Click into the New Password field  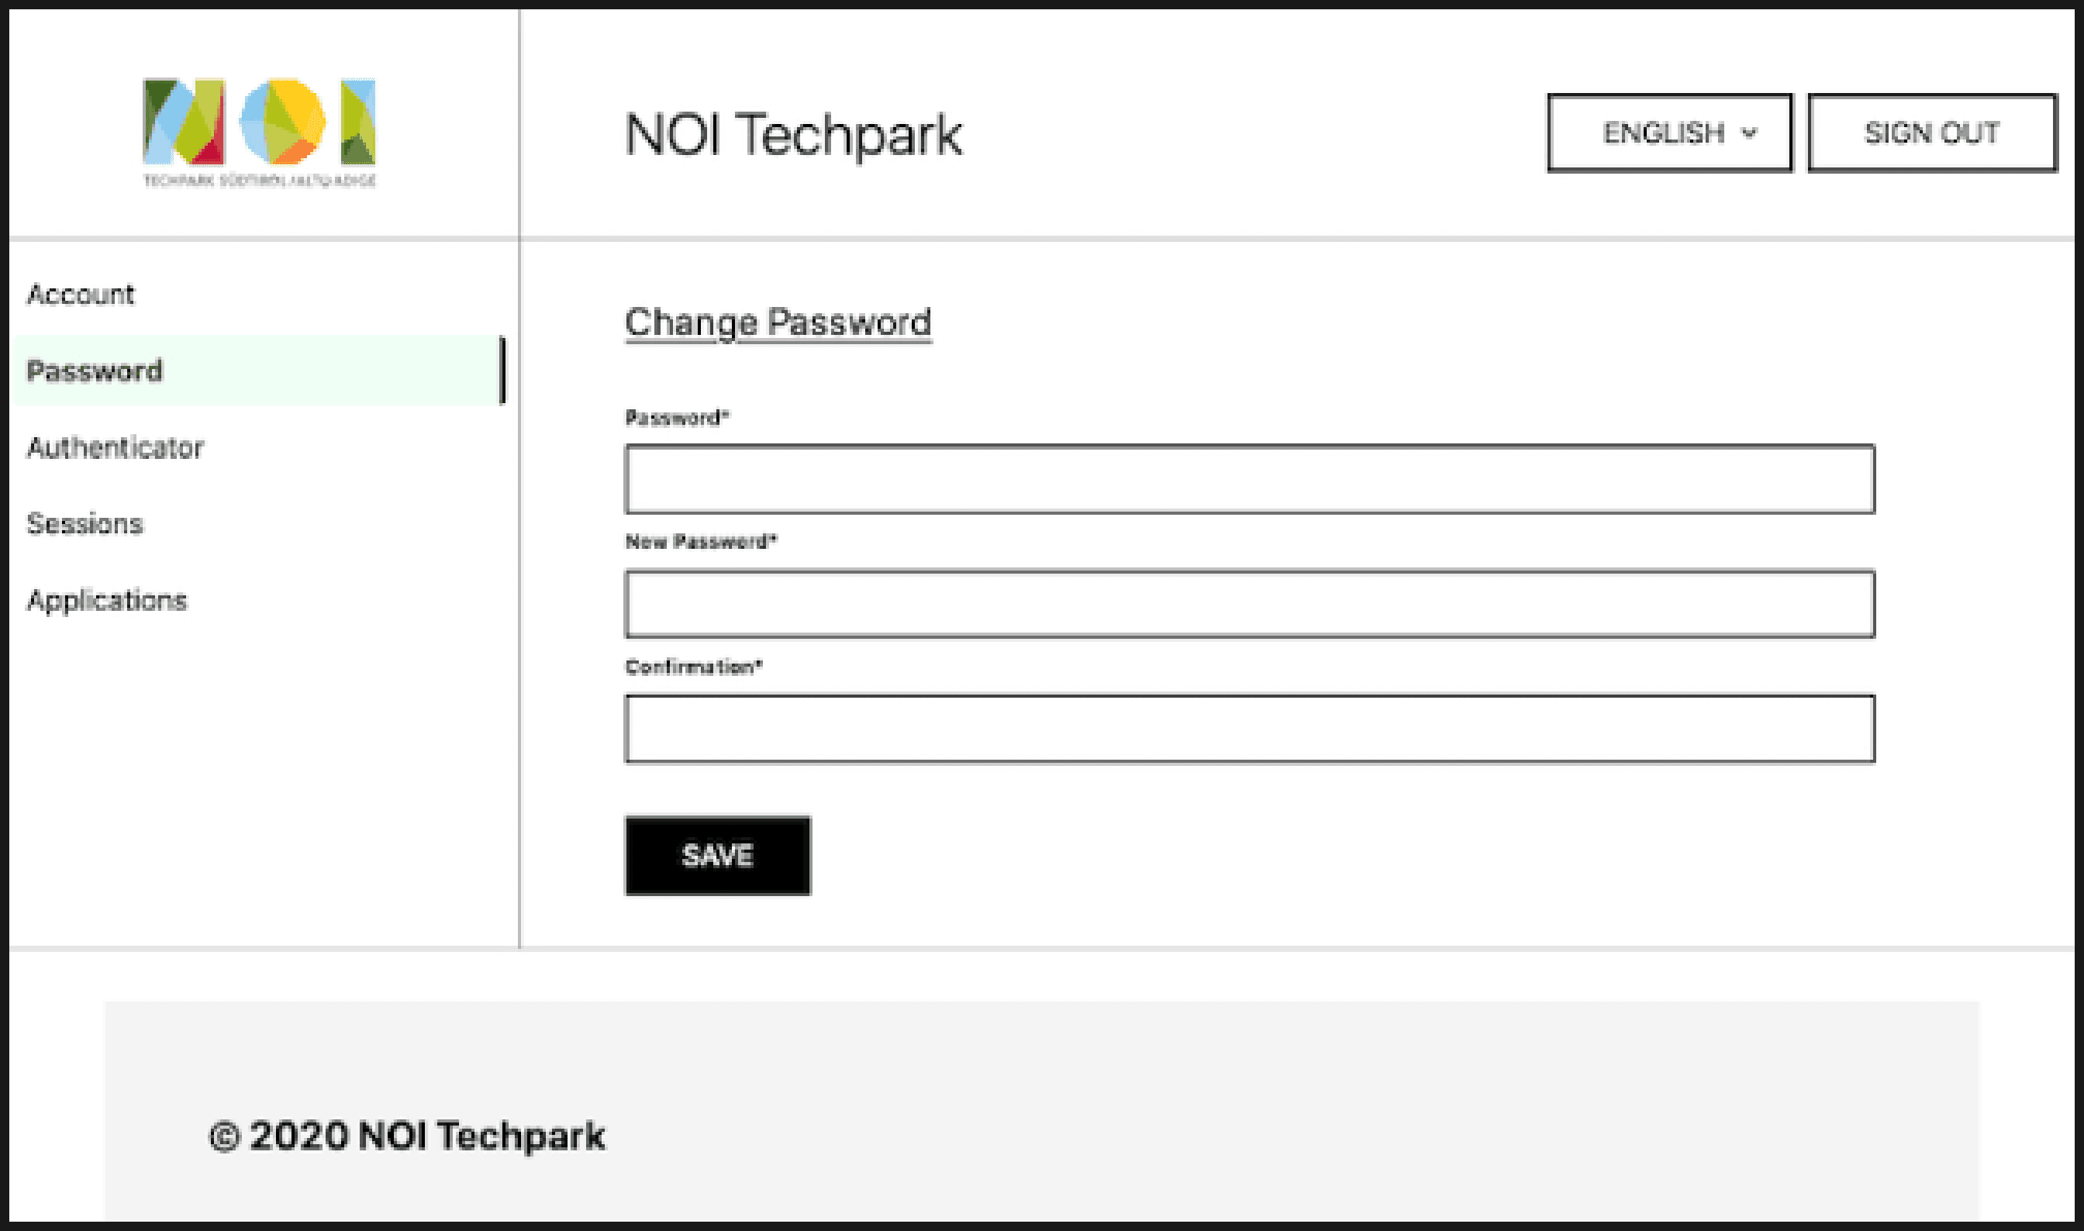coord(1248,604)
